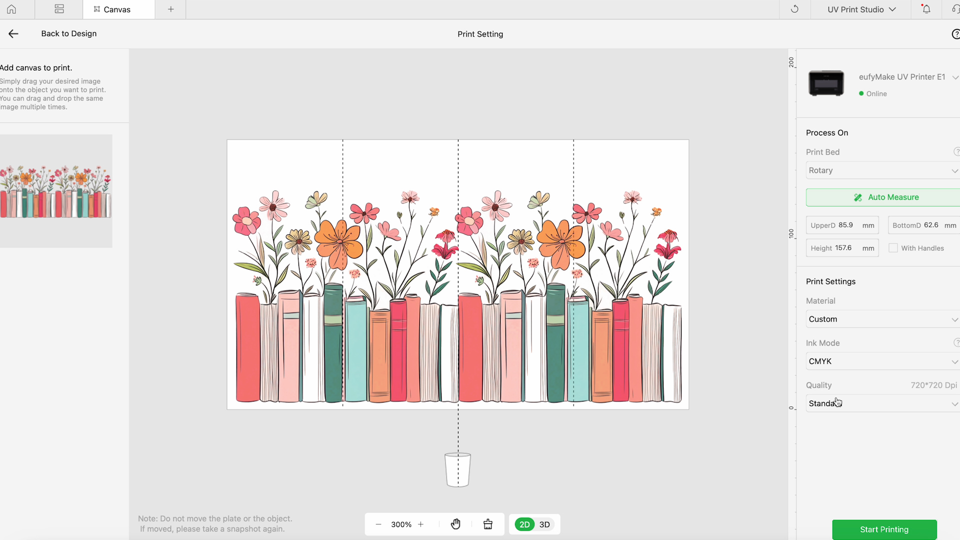Click the clear canvas trash icon

point(488,524)
